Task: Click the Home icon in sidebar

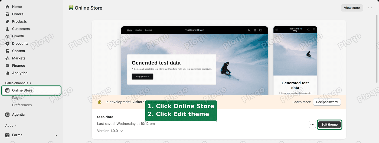Action: 8,7
